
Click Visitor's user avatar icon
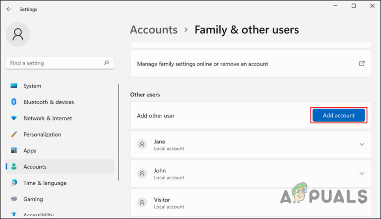142,203
